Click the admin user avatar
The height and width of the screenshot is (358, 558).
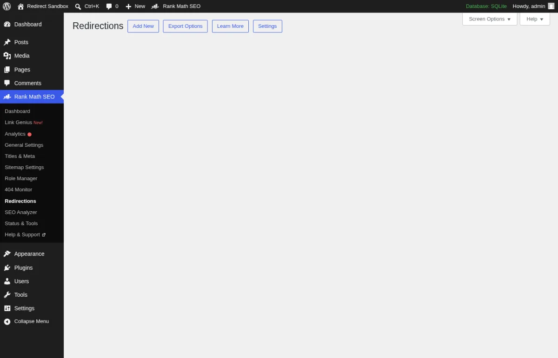point(551,6)
